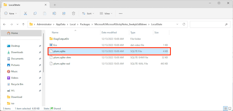Click the Copy icon in toolbar
Screen dimensions: 233x111
click(35, 13)
